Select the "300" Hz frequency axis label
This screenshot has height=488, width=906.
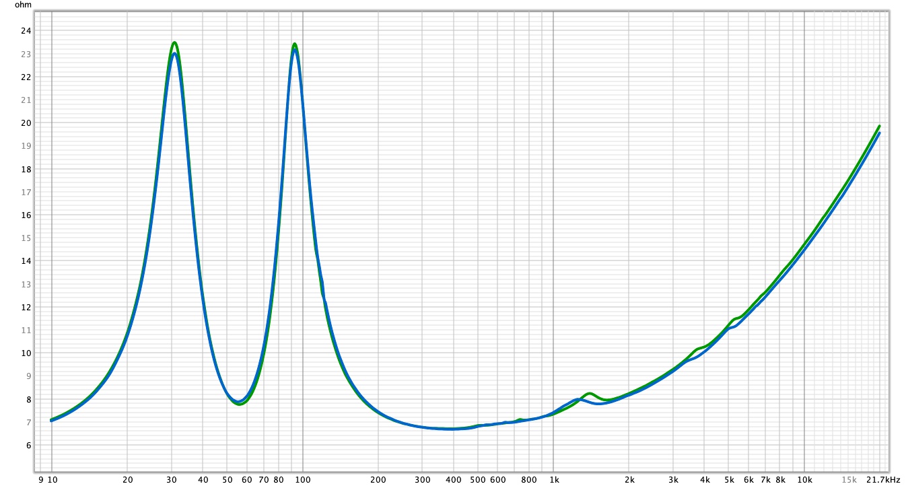(x=422, y=480)
